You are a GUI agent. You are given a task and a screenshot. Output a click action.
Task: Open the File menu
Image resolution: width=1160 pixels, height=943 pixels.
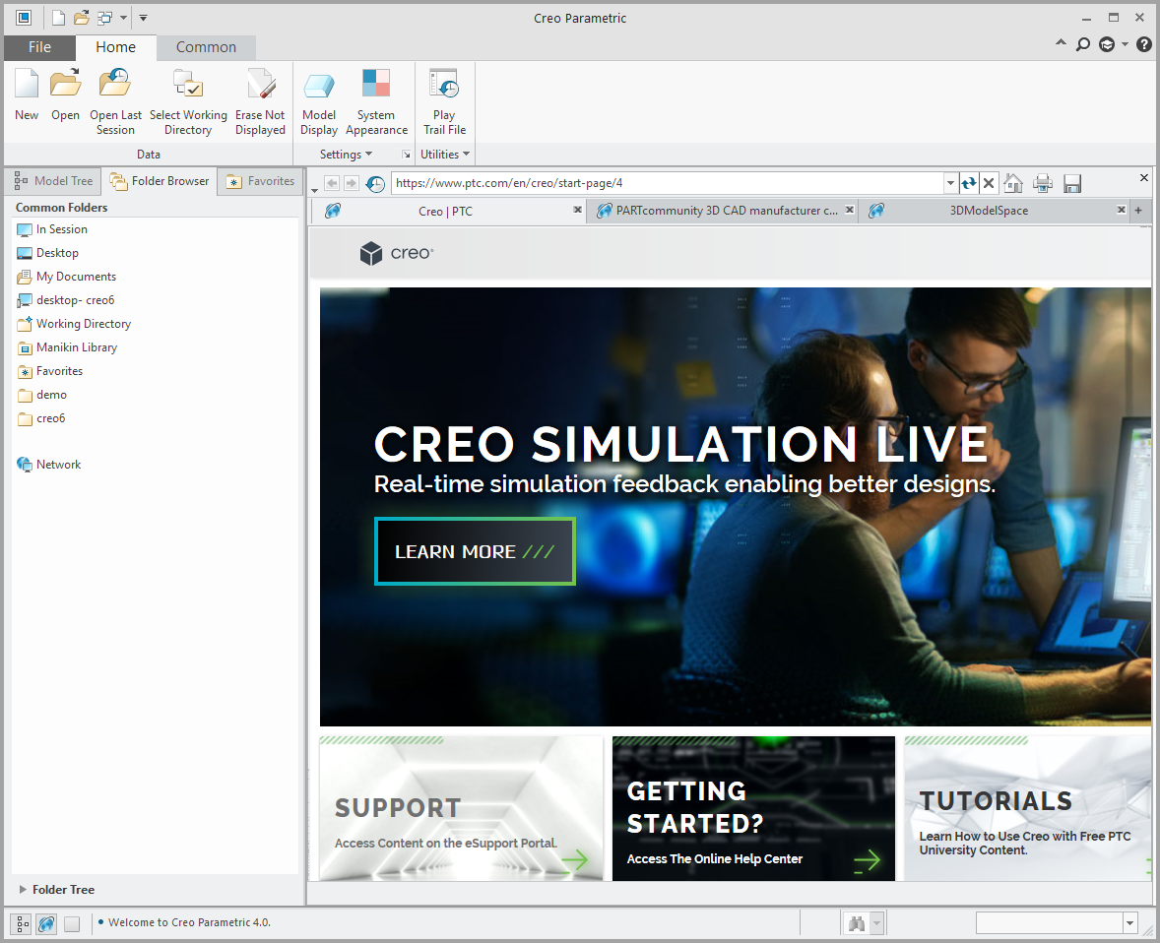(39, 47)
